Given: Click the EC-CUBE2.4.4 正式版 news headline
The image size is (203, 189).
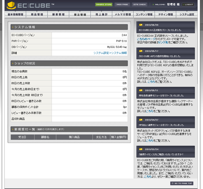Looking at the screenshot, I should [x=160, y=30].
